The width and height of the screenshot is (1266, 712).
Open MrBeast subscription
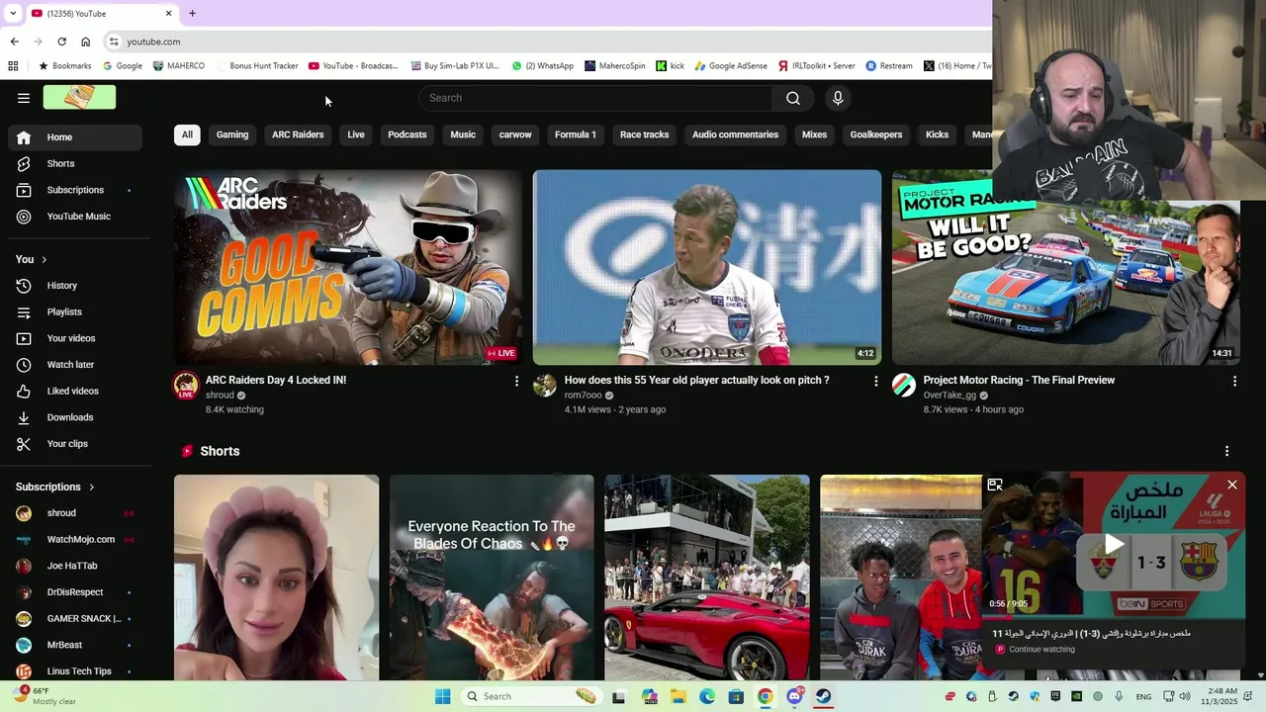[x=75, y=645]
